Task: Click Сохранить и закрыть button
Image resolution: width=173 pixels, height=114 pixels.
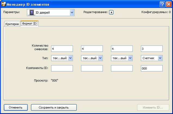Action: click(x=54, y=107)
